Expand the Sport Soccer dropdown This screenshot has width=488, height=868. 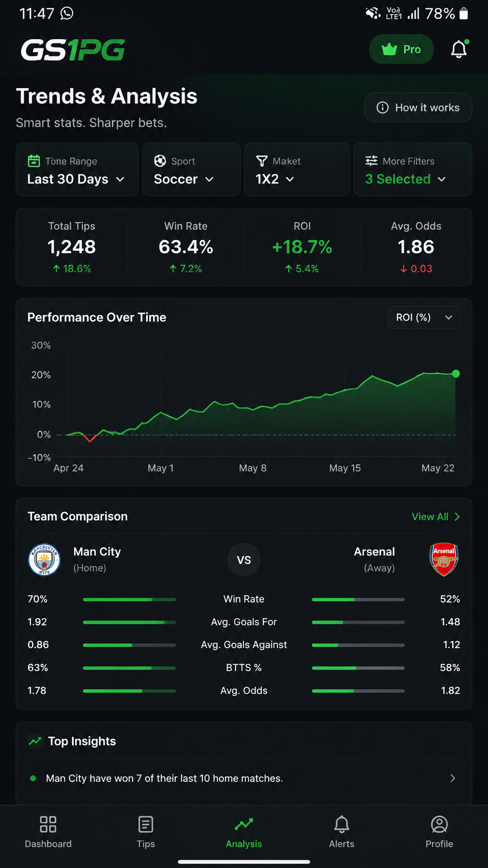coord(191,169)
